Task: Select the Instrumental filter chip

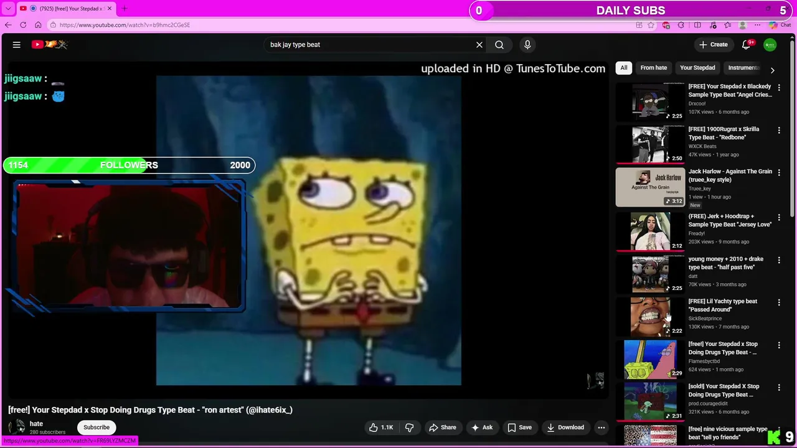Action: tap(743, 68)
